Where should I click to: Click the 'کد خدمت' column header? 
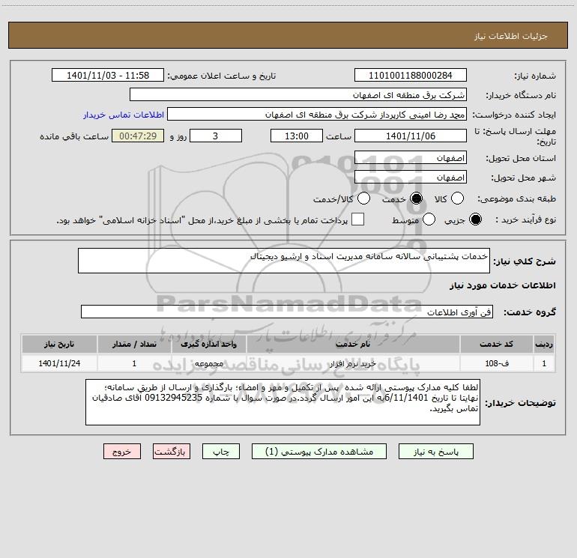tap(496, 344)
